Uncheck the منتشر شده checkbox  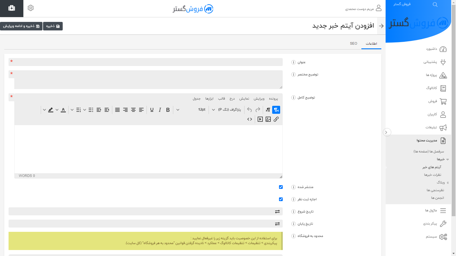click(x=281, y=187)
